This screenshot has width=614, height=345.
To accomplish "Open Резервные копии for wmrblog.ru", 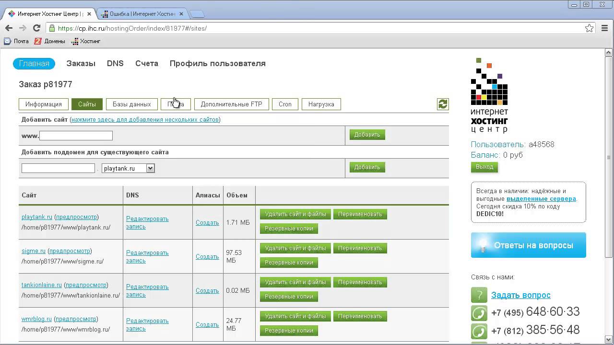I will point(289,331).
